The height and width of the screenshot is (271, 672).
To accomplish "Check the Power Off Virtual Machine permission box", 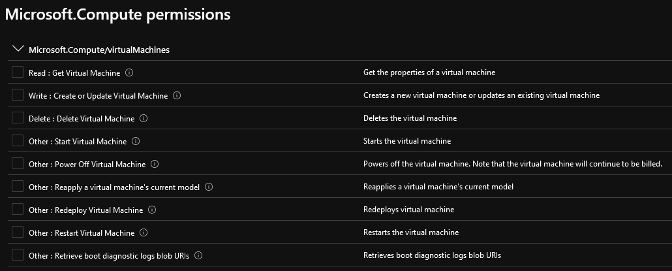I will pyautogui.click(x=18, y=163).
